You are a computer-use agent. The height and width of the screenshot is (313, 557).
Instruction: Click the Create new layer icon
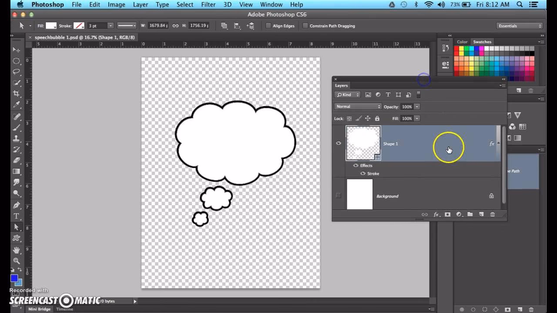481,214
